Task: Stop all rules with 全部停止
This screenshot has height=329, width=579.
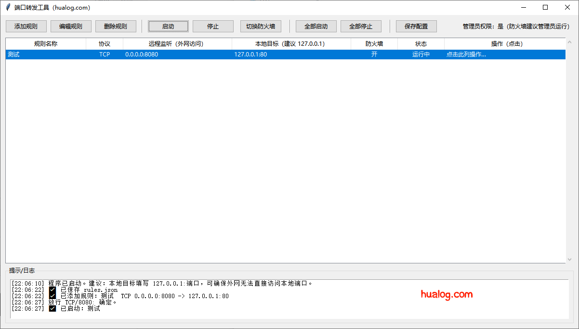Action: coord(361,26)
